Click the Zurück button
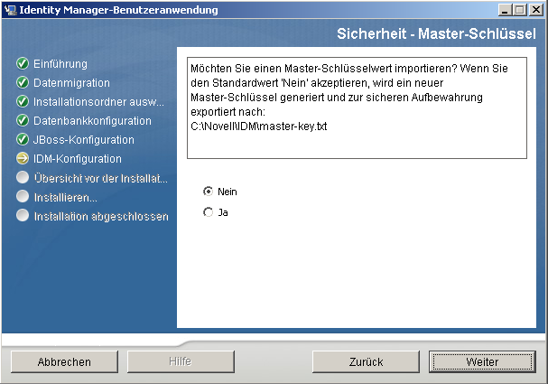The image size is (548, 384). (366, 361)
